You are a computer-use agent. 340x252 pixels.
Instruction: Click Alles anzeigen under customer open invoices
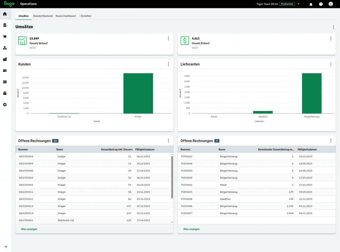[x=29, y=229]
